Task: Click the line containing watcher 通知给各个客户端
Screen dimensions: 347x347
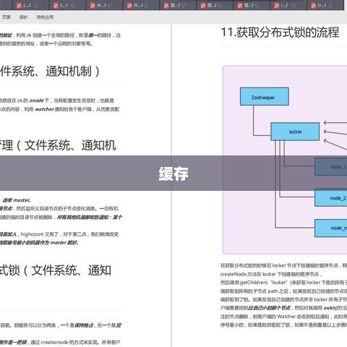Action: (x=59, y=109)
